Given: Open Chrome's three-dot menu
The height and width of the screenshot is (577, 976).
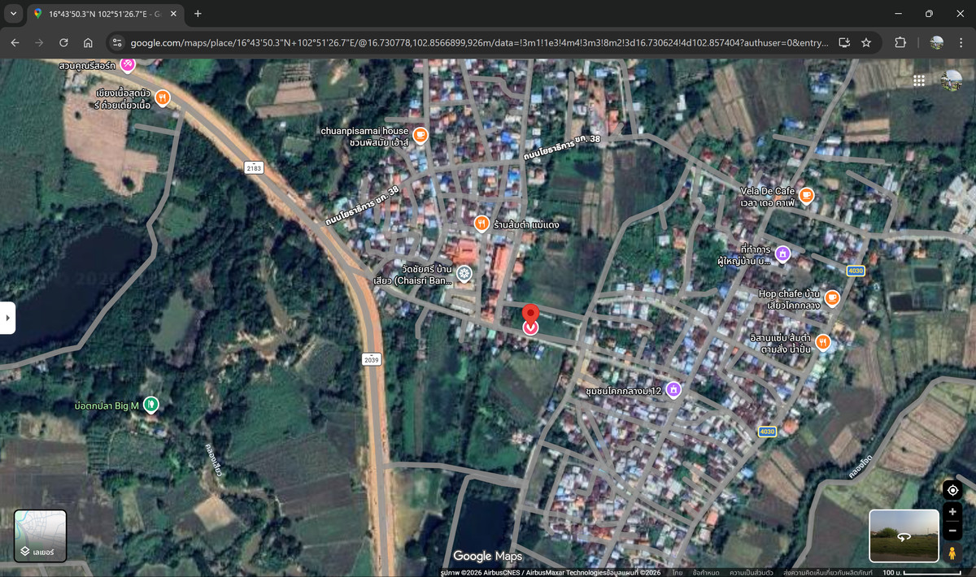Looking at the screenshot, I should [961, 42].
